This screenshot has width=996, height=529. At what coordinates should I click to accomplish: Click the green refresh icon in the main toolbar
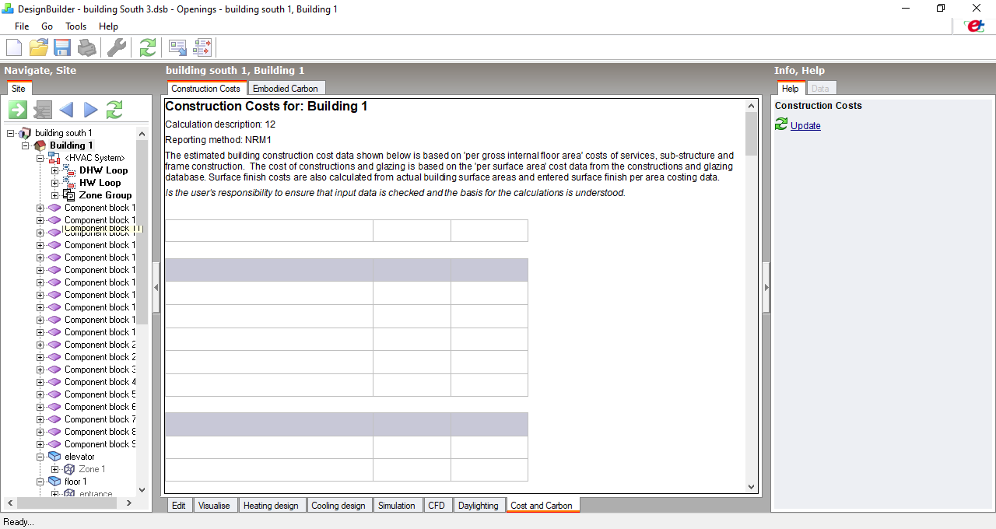click(x=147, y=47)
